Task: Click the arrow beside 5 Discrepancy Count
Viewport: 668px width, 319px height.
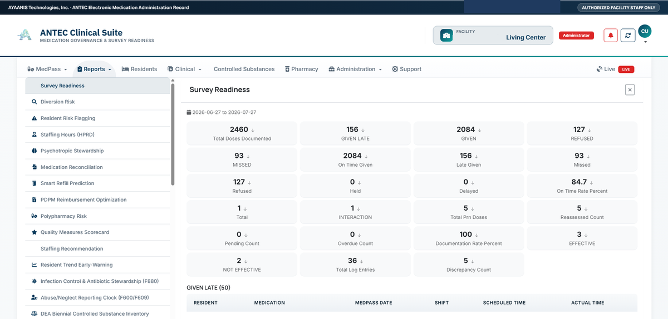Action: click(x=473, y=261)
